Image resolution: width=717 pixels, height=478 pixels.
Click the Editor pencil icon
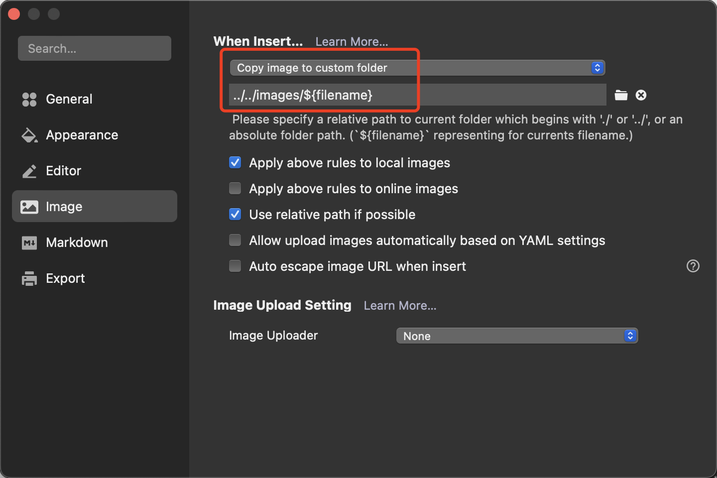[x=29, y=171]
